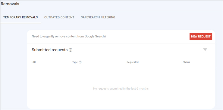Click the word 'REMOVALS' in the active tab

(x=29, y=17)
